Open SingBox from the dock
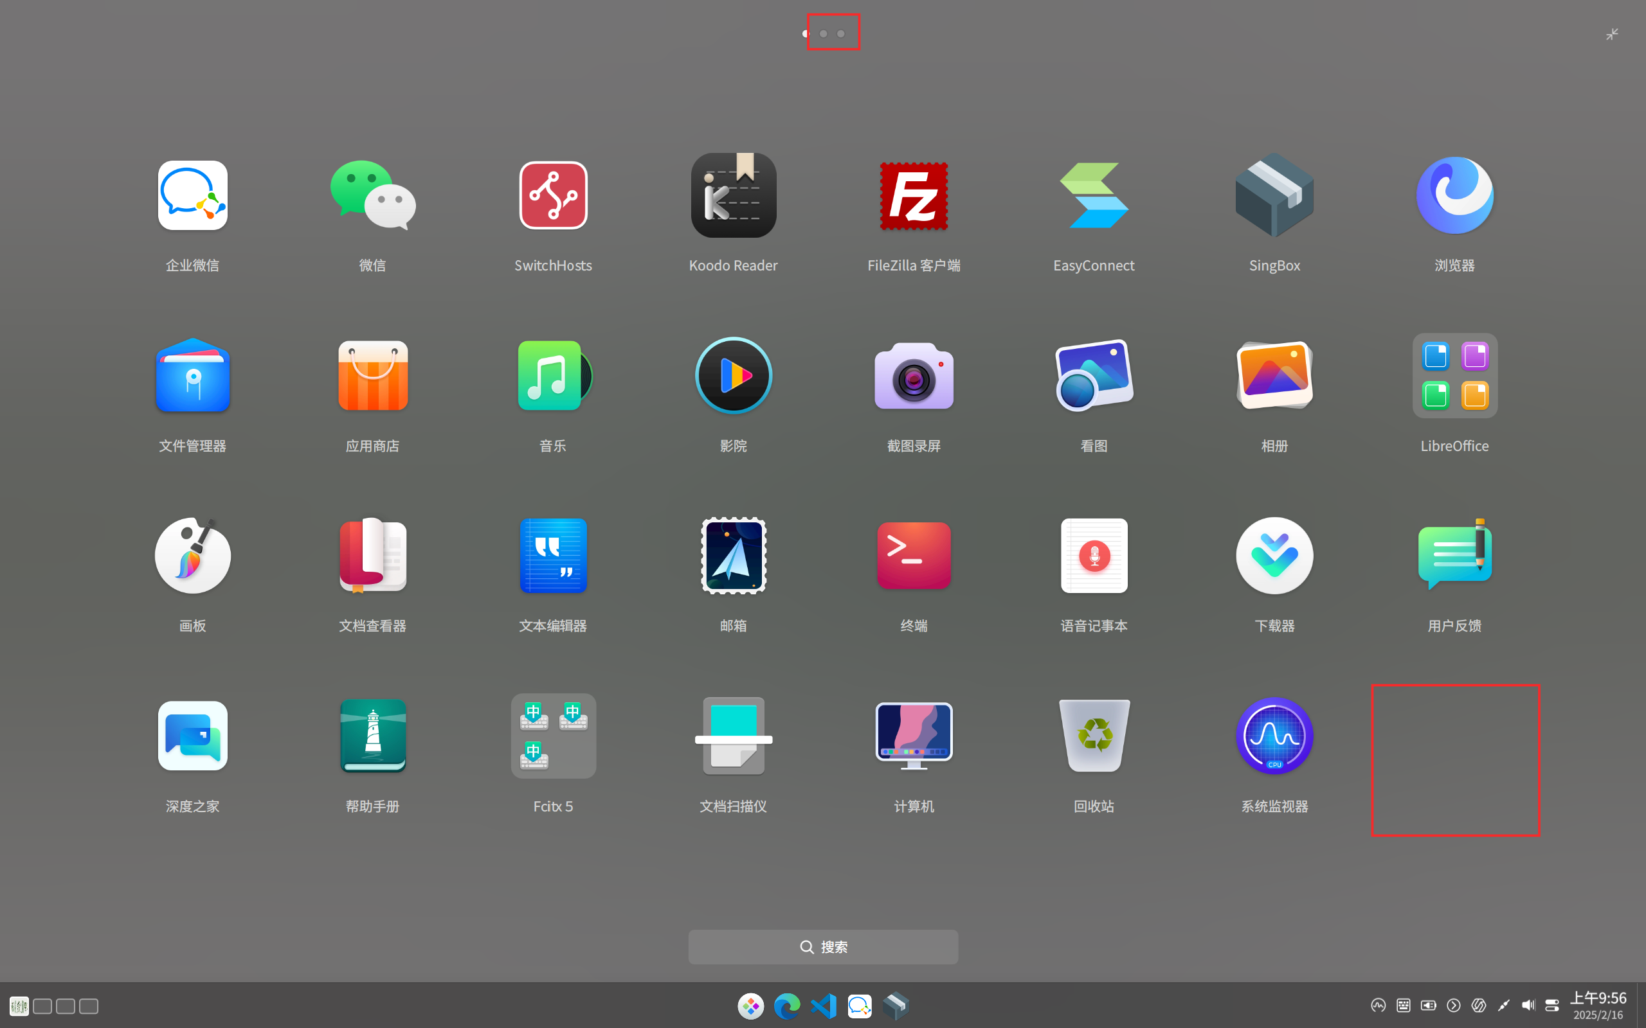This screenshot has width=1646, height=1028. [x=896, y=1006]
